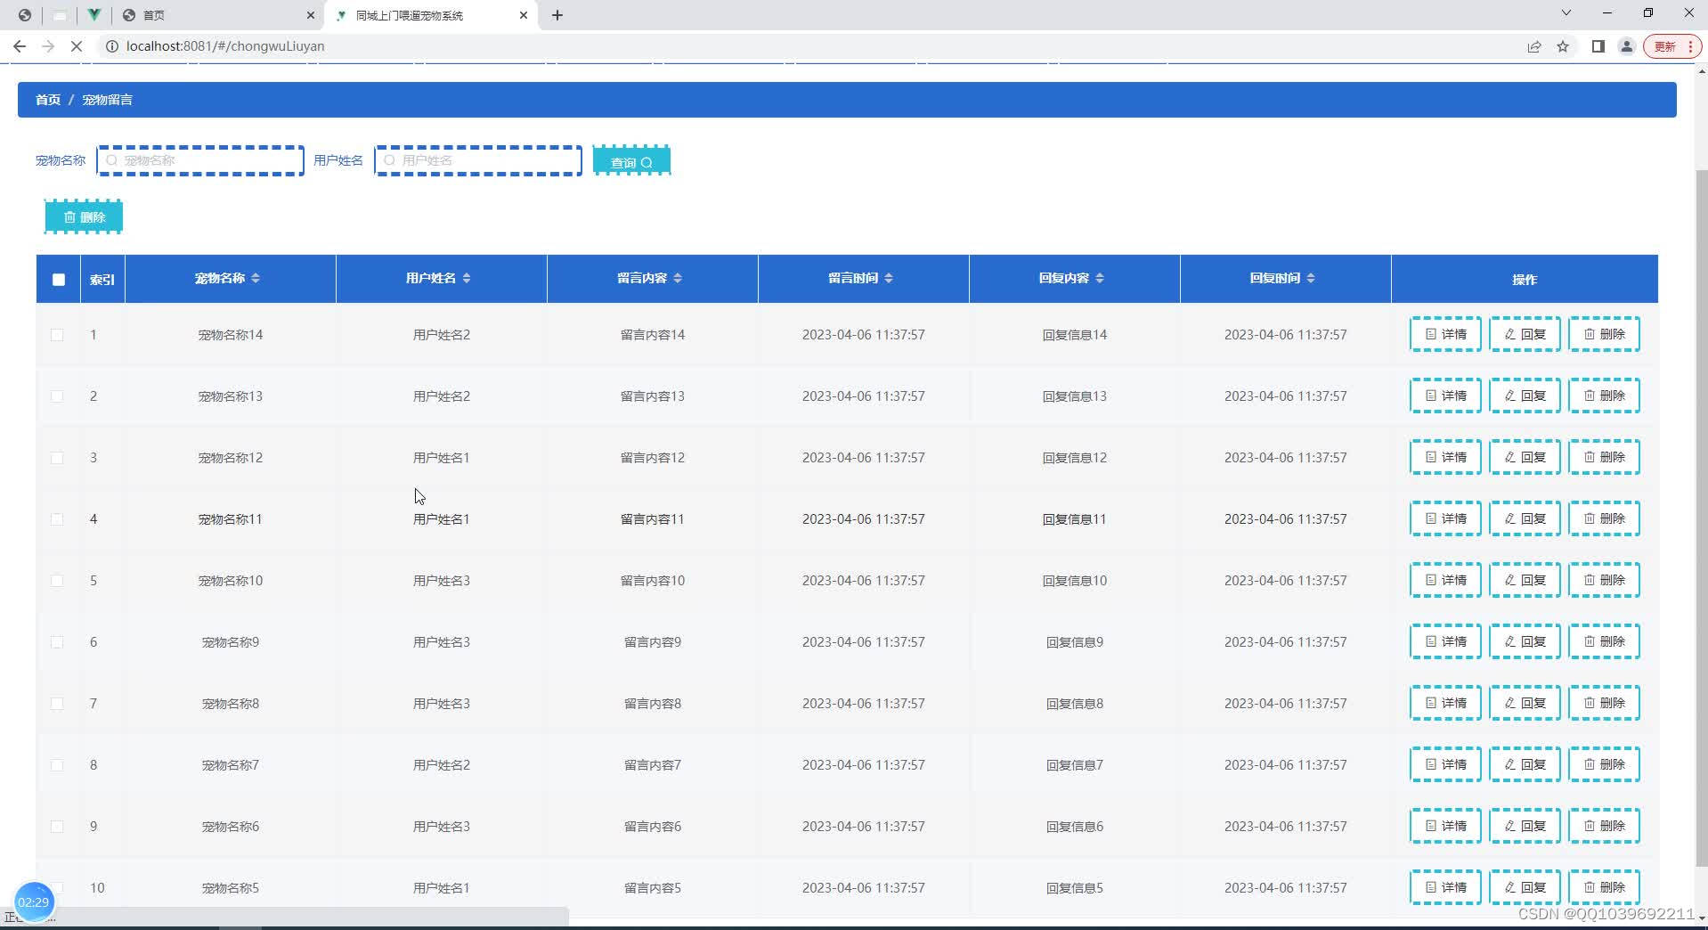Screen dimensions: 1708x930
Task: Focus the 用户姓名 search field
Action: click(478, 160)
